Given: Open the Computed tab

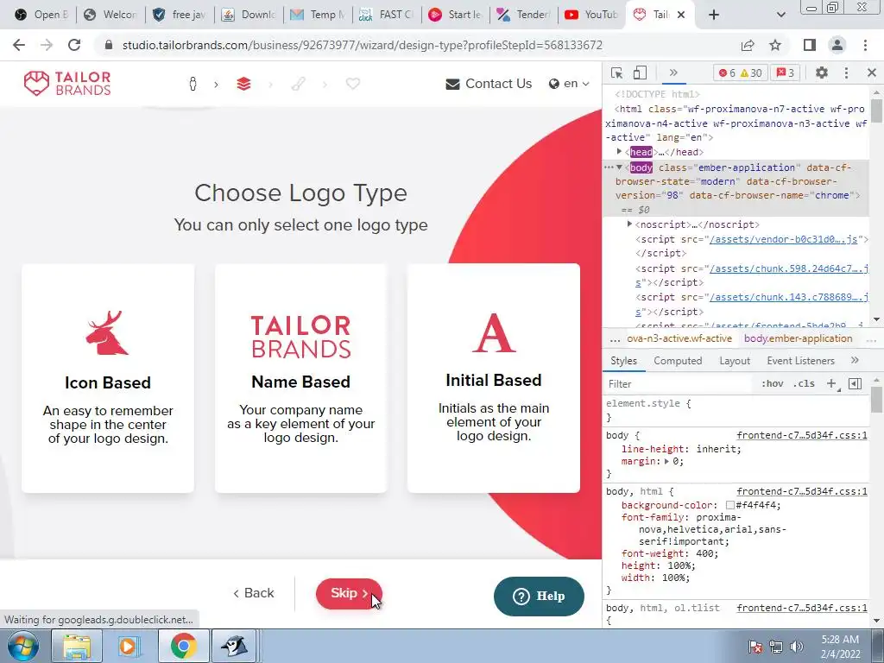Looking at the screenshot, I should (678, 361).
